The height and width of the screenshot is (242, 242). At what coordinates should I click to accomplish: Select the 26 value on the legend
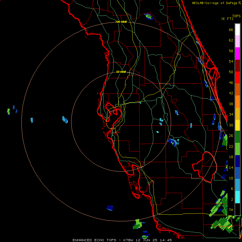(x=231, y=136)
